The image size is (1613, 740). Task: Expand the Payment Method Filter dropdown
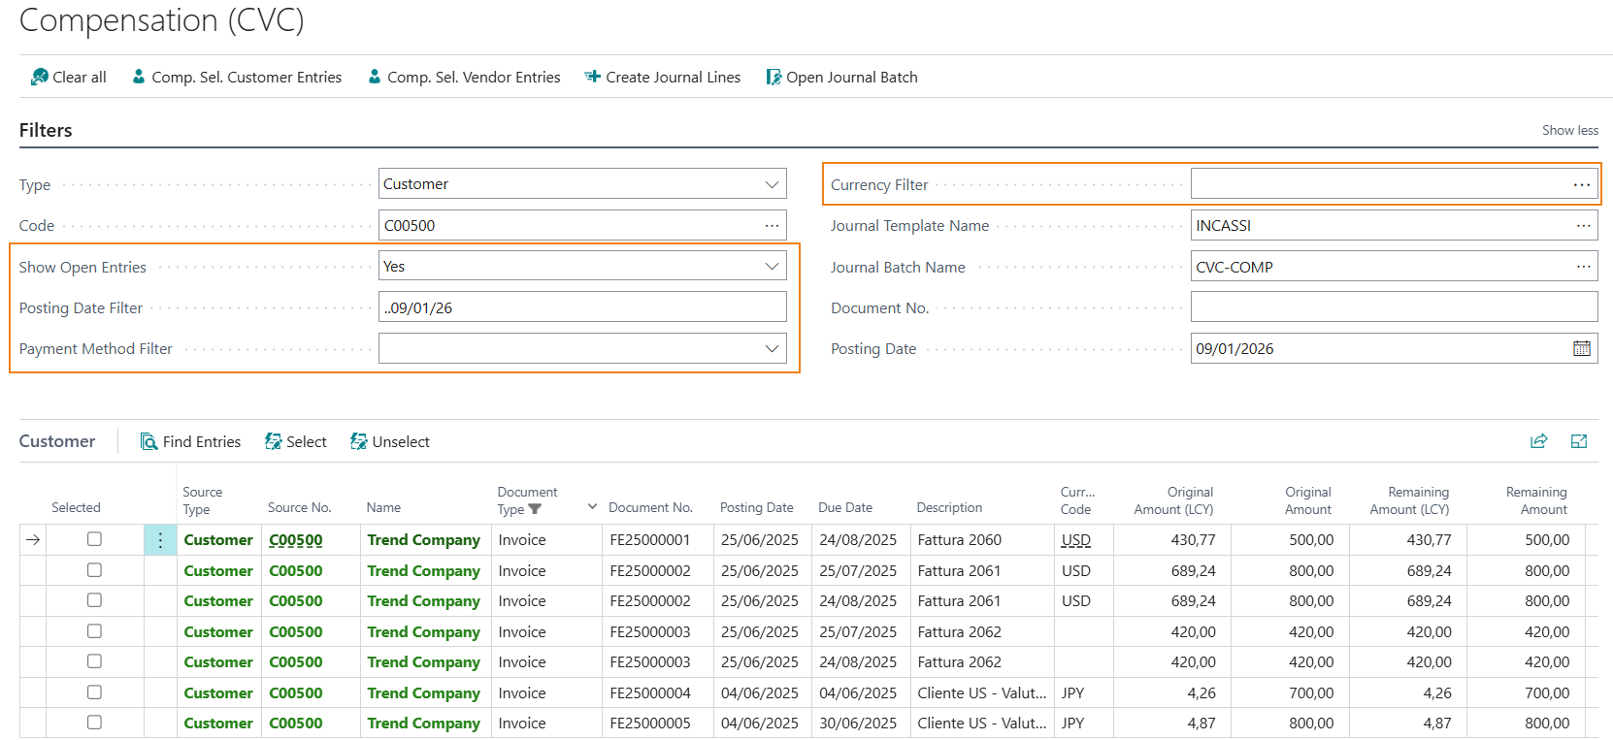point(772,348)
